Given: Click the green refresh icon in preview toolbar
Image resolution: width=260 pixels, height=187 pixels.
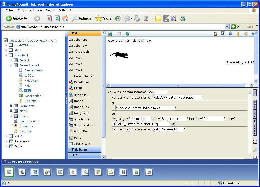Looking at the screenshot, I should tap(110, 34).
